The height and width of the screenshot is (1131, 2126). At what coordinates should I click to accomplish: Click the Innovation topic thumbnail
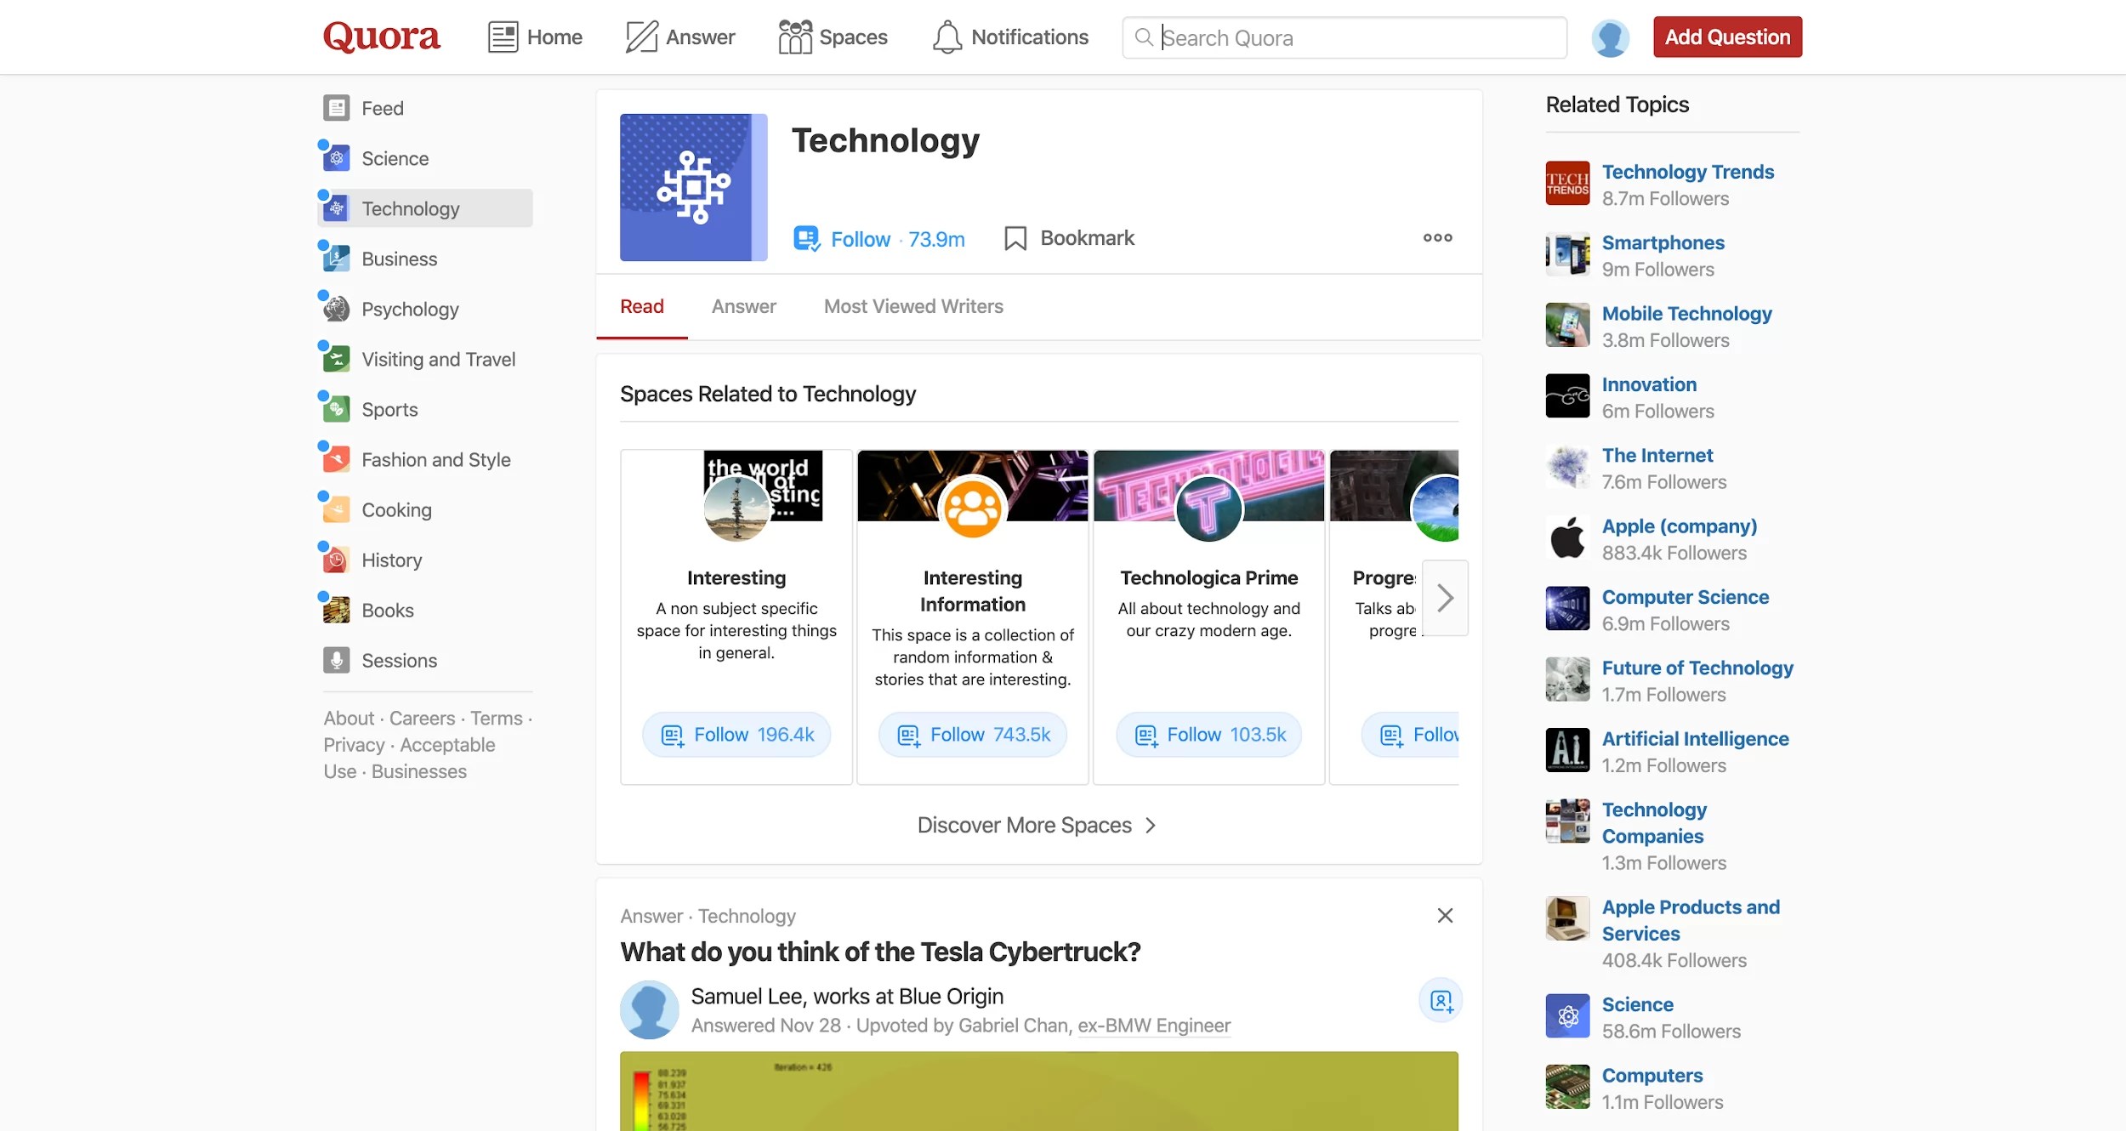tap(1567, 395)
